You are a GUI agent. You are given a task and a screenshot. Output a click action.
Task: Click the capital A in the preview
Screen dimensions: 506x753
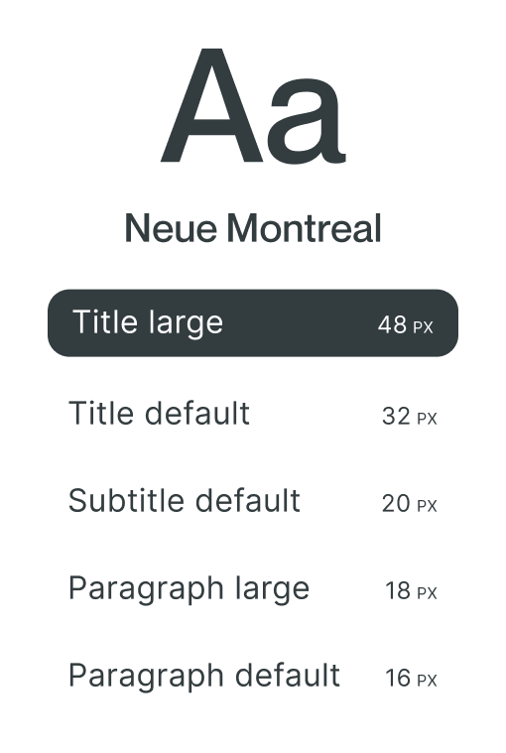tap(211, 105)
